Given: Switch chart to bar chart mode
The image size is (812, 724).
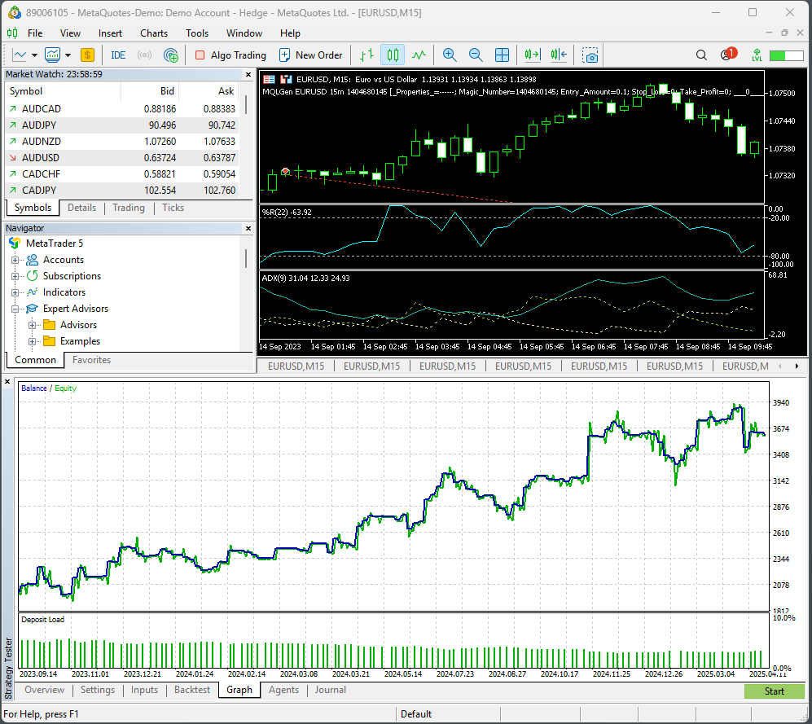Looking at the screenshot, I should pos(366,55).
